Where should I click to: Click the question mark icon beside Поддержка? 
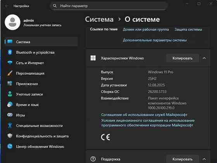coord(93,159)
